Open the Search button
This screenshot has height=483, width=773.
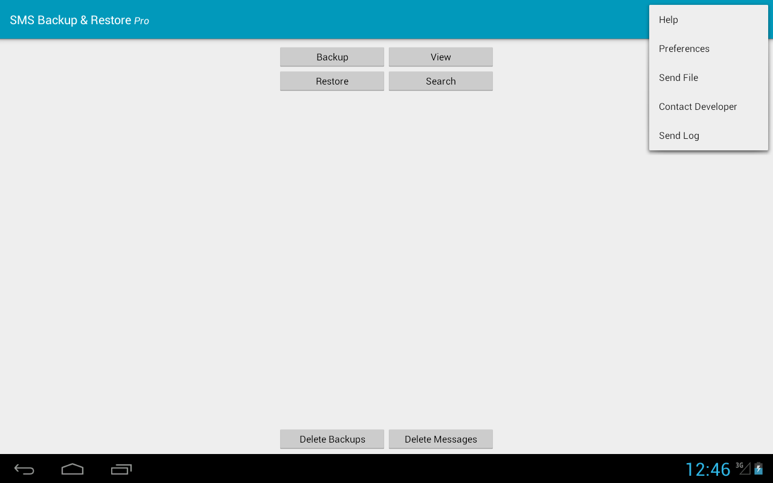441,81
